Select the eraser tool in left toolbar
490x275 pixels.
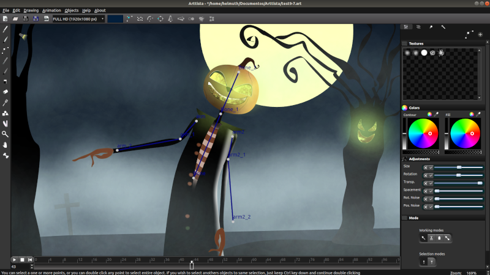point(6,92)
